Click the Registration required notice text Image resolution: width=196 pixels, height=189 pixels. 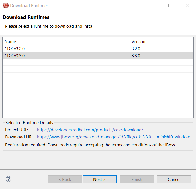point(90,145)
